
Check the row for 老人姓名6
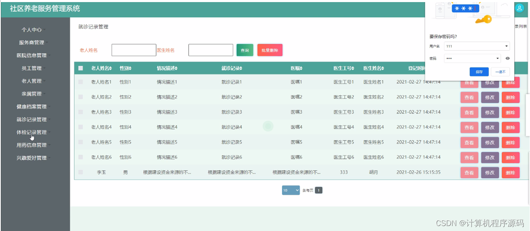click(81, 157)
